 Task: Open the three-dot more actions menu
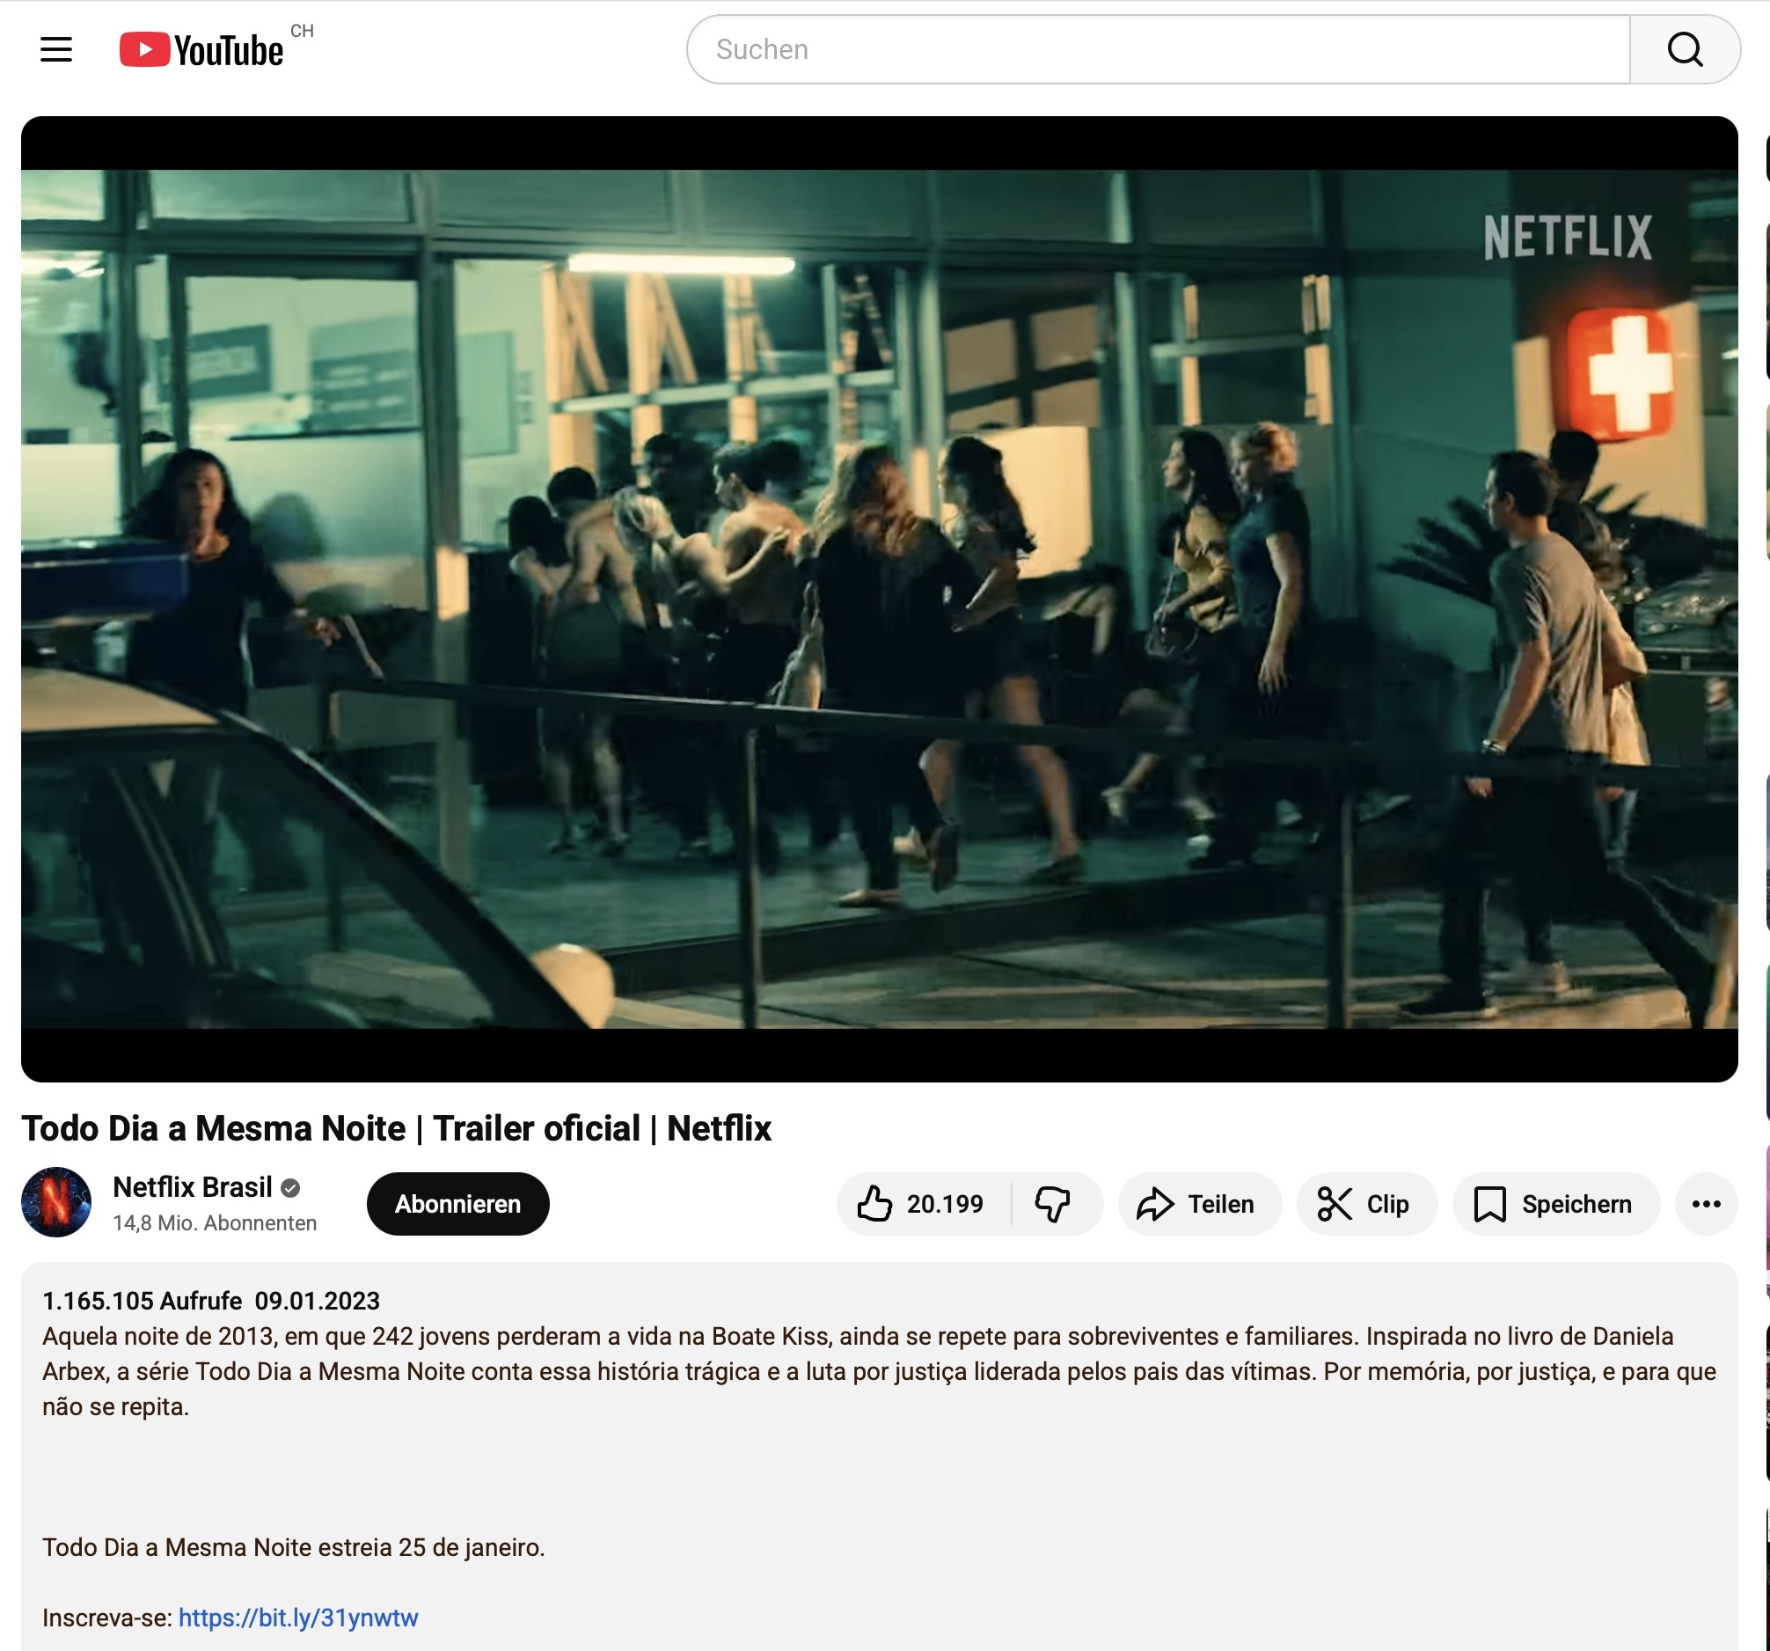pyautogui.click(x=1705, y=1204)
